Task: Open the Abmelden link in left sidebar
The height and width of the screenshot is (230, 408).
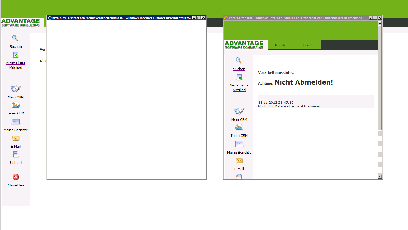Action: click(x=16, y=185)
